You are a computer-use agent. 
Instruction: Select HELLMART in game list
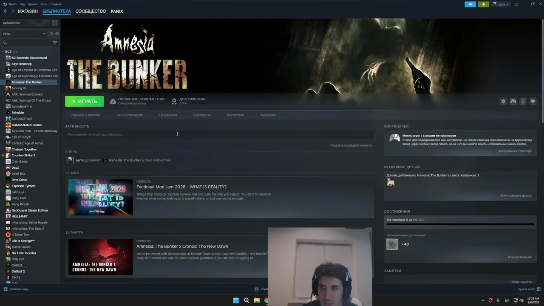tap(20, 216)
